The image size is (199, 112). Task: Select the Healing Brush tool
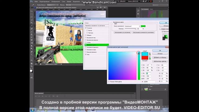31,29
